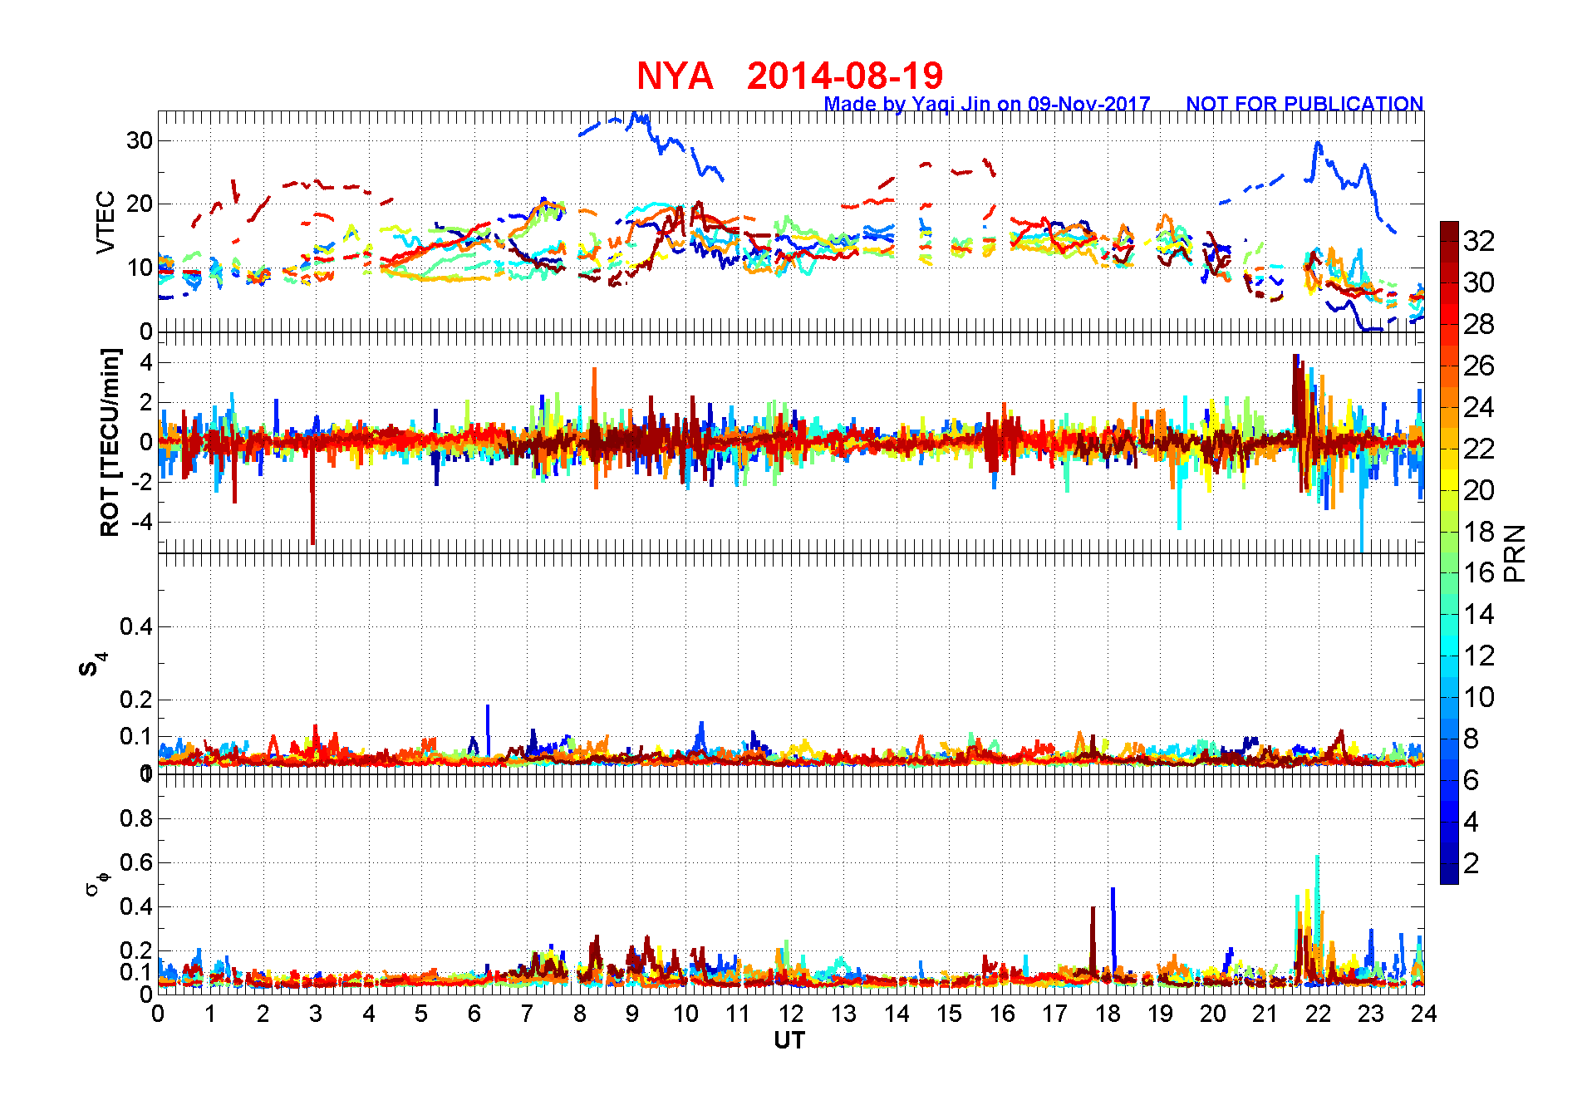
Task: Click colorbar tick value 32
Action: [x=1479, y=241]
